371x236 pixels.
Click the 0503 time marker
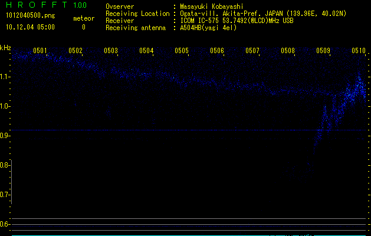111,50
